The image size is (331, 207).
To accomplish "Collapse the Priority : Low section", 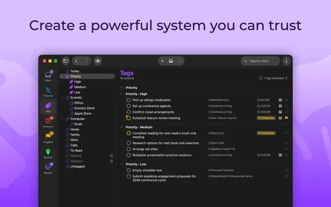I will [121, 164].
